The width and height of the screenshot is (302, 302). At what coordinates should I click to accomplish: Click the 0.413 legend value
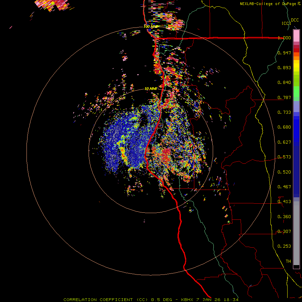point(284,202)
